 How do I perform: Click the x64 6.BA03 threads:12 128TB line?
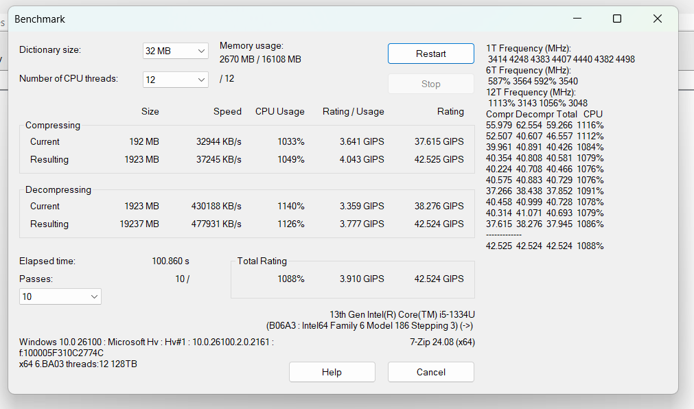(78, 364)
